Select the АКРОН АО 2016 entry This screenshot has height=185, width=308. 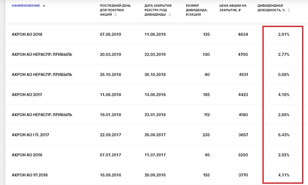point(154,155)
